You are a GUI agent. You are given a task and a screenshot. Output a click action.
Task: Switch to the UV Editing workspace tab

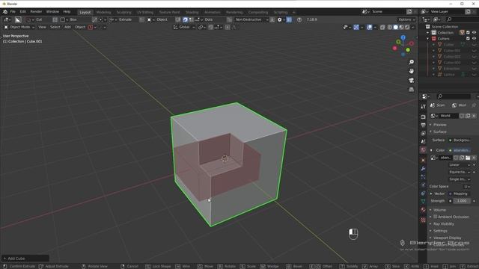coord(145,12)
